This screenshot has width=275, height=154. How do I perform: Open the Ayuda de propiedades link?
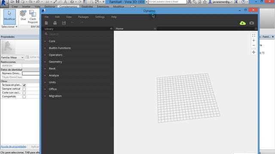13,146
